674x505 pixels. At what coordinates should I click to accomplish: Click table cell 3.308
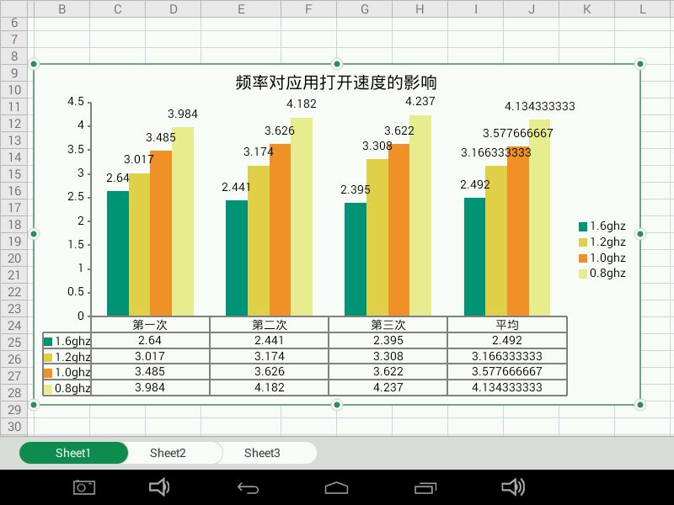388,356
